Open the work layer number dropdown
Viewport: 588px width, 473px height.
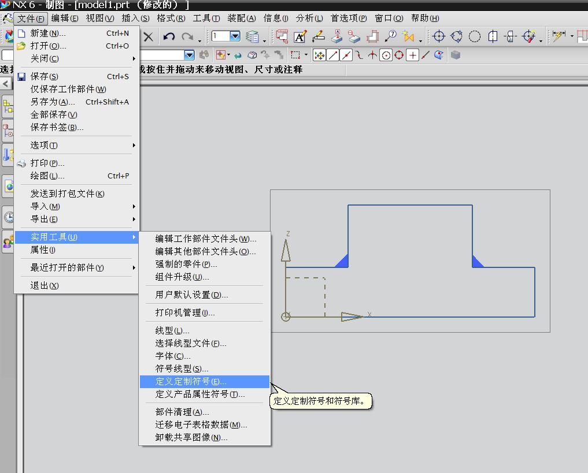pos(235,36)
